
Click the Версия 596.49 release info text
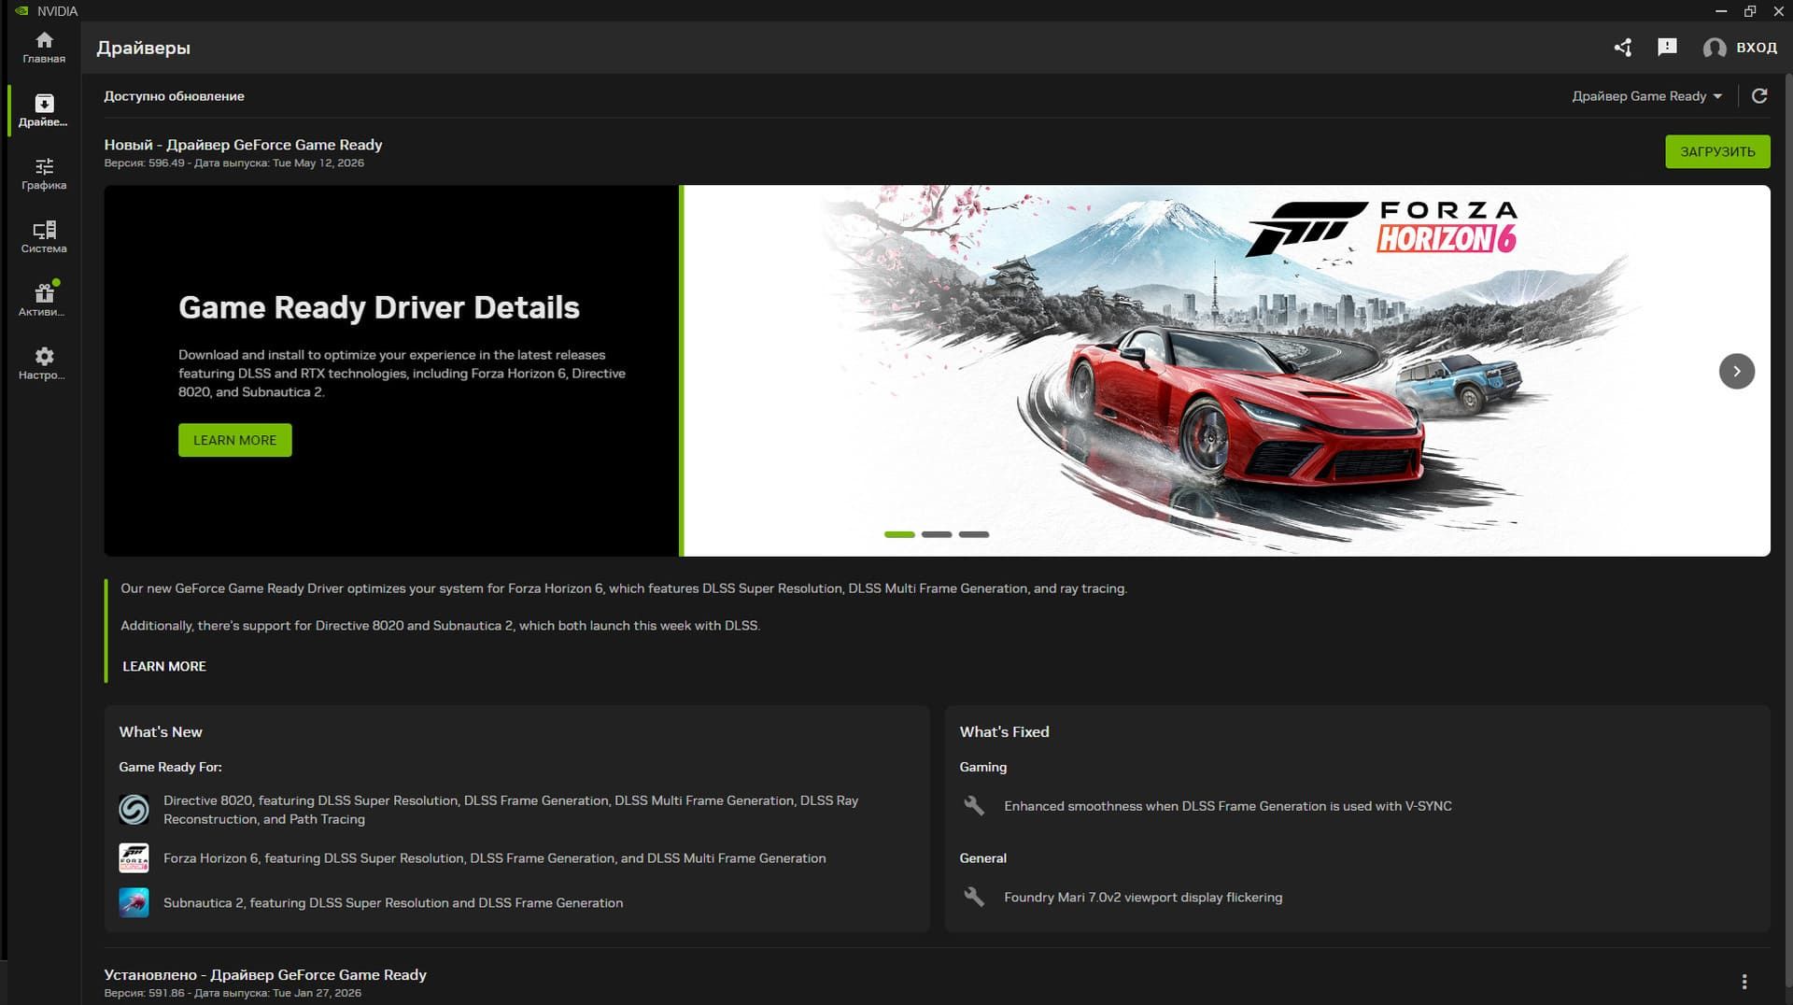(x=234, y=163)
